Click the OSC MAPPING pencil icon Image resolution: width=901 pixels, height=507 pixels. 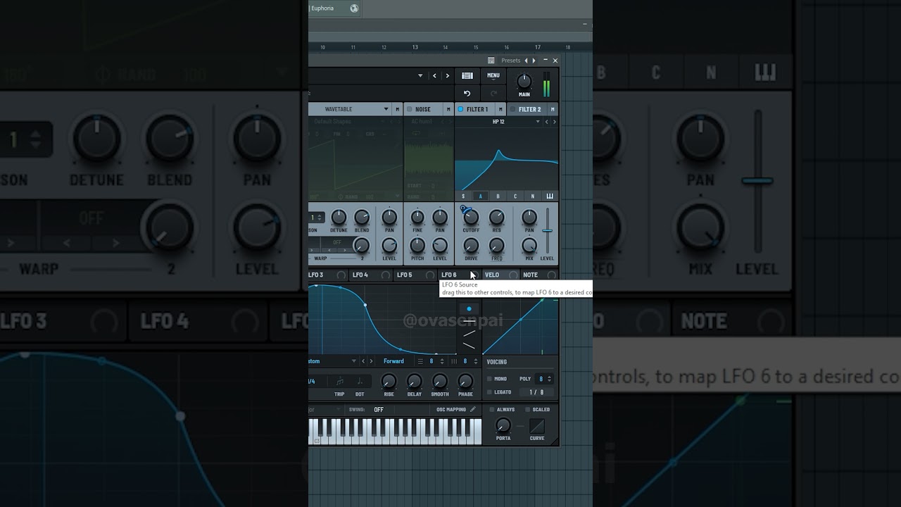pos(472,409)
